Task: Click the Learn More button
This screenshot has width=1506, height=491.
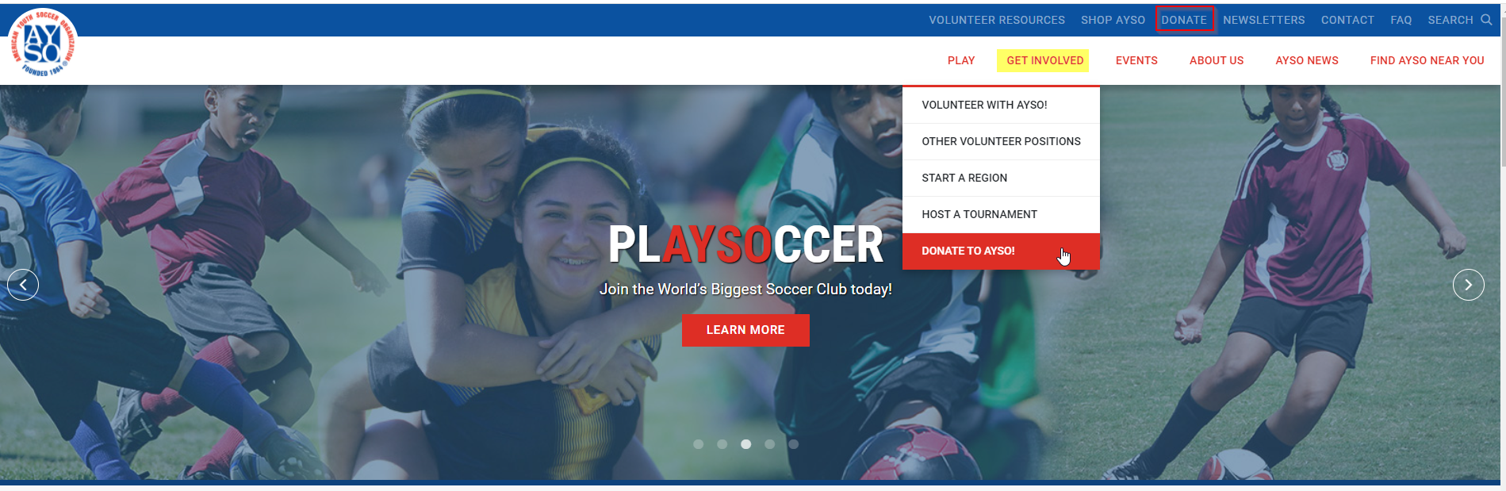Action: pos(745,330)
